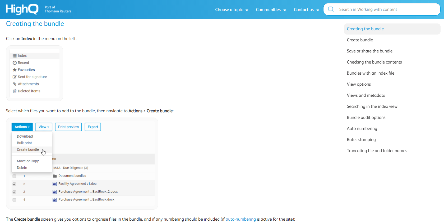This screenshot has width=444, height=223.
Task: Click the Recent clock icon
Action: coord(15,63)
